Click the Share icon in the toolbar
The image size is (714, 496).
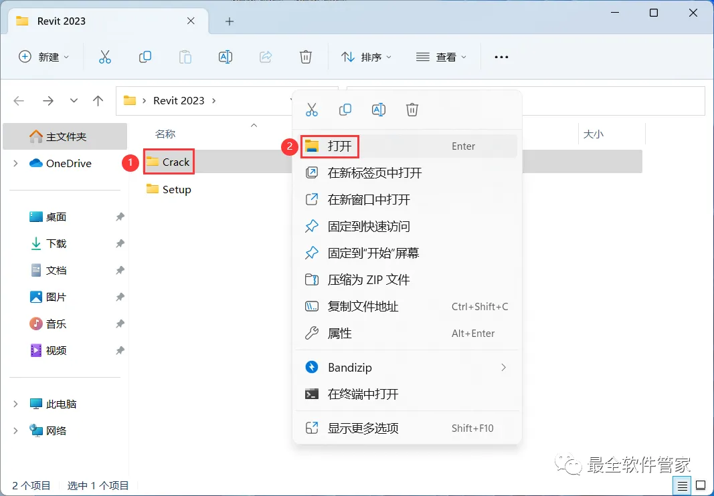pyautogui.click(x=266, y=57)
